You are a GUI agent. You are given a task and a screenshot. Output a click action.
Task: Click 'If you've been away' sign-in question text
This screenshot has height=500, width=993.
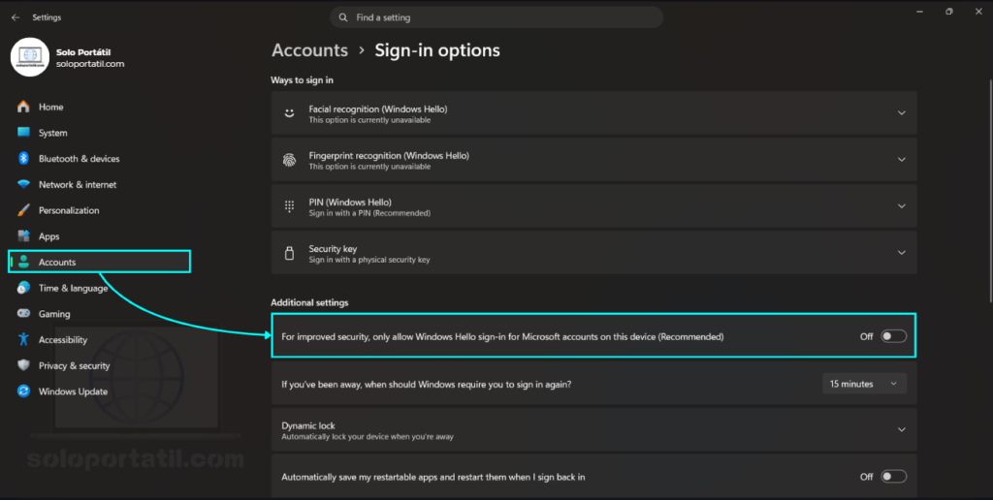(x=427, y=384)
